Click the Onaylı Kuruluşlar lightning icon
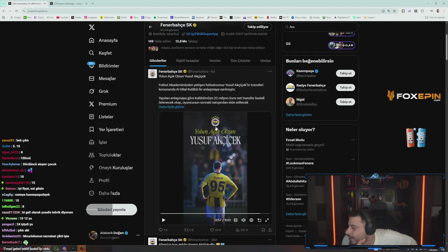This screenshot has width=448, height=252. tap(92, 168)
